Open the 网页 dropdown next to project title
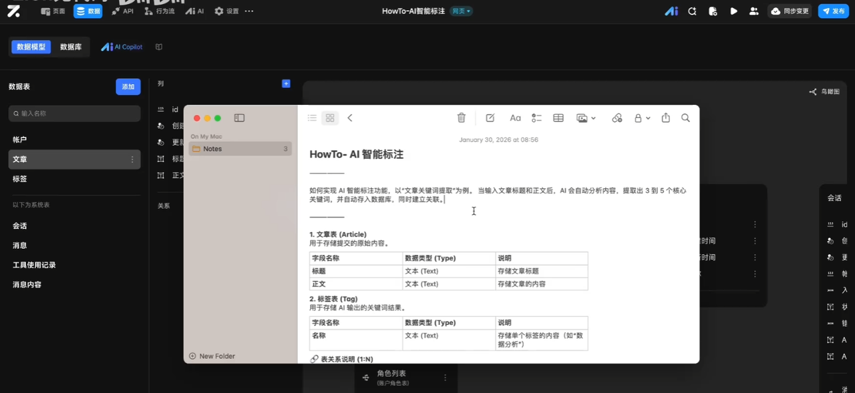855x393 pixels. coord(461,11)
